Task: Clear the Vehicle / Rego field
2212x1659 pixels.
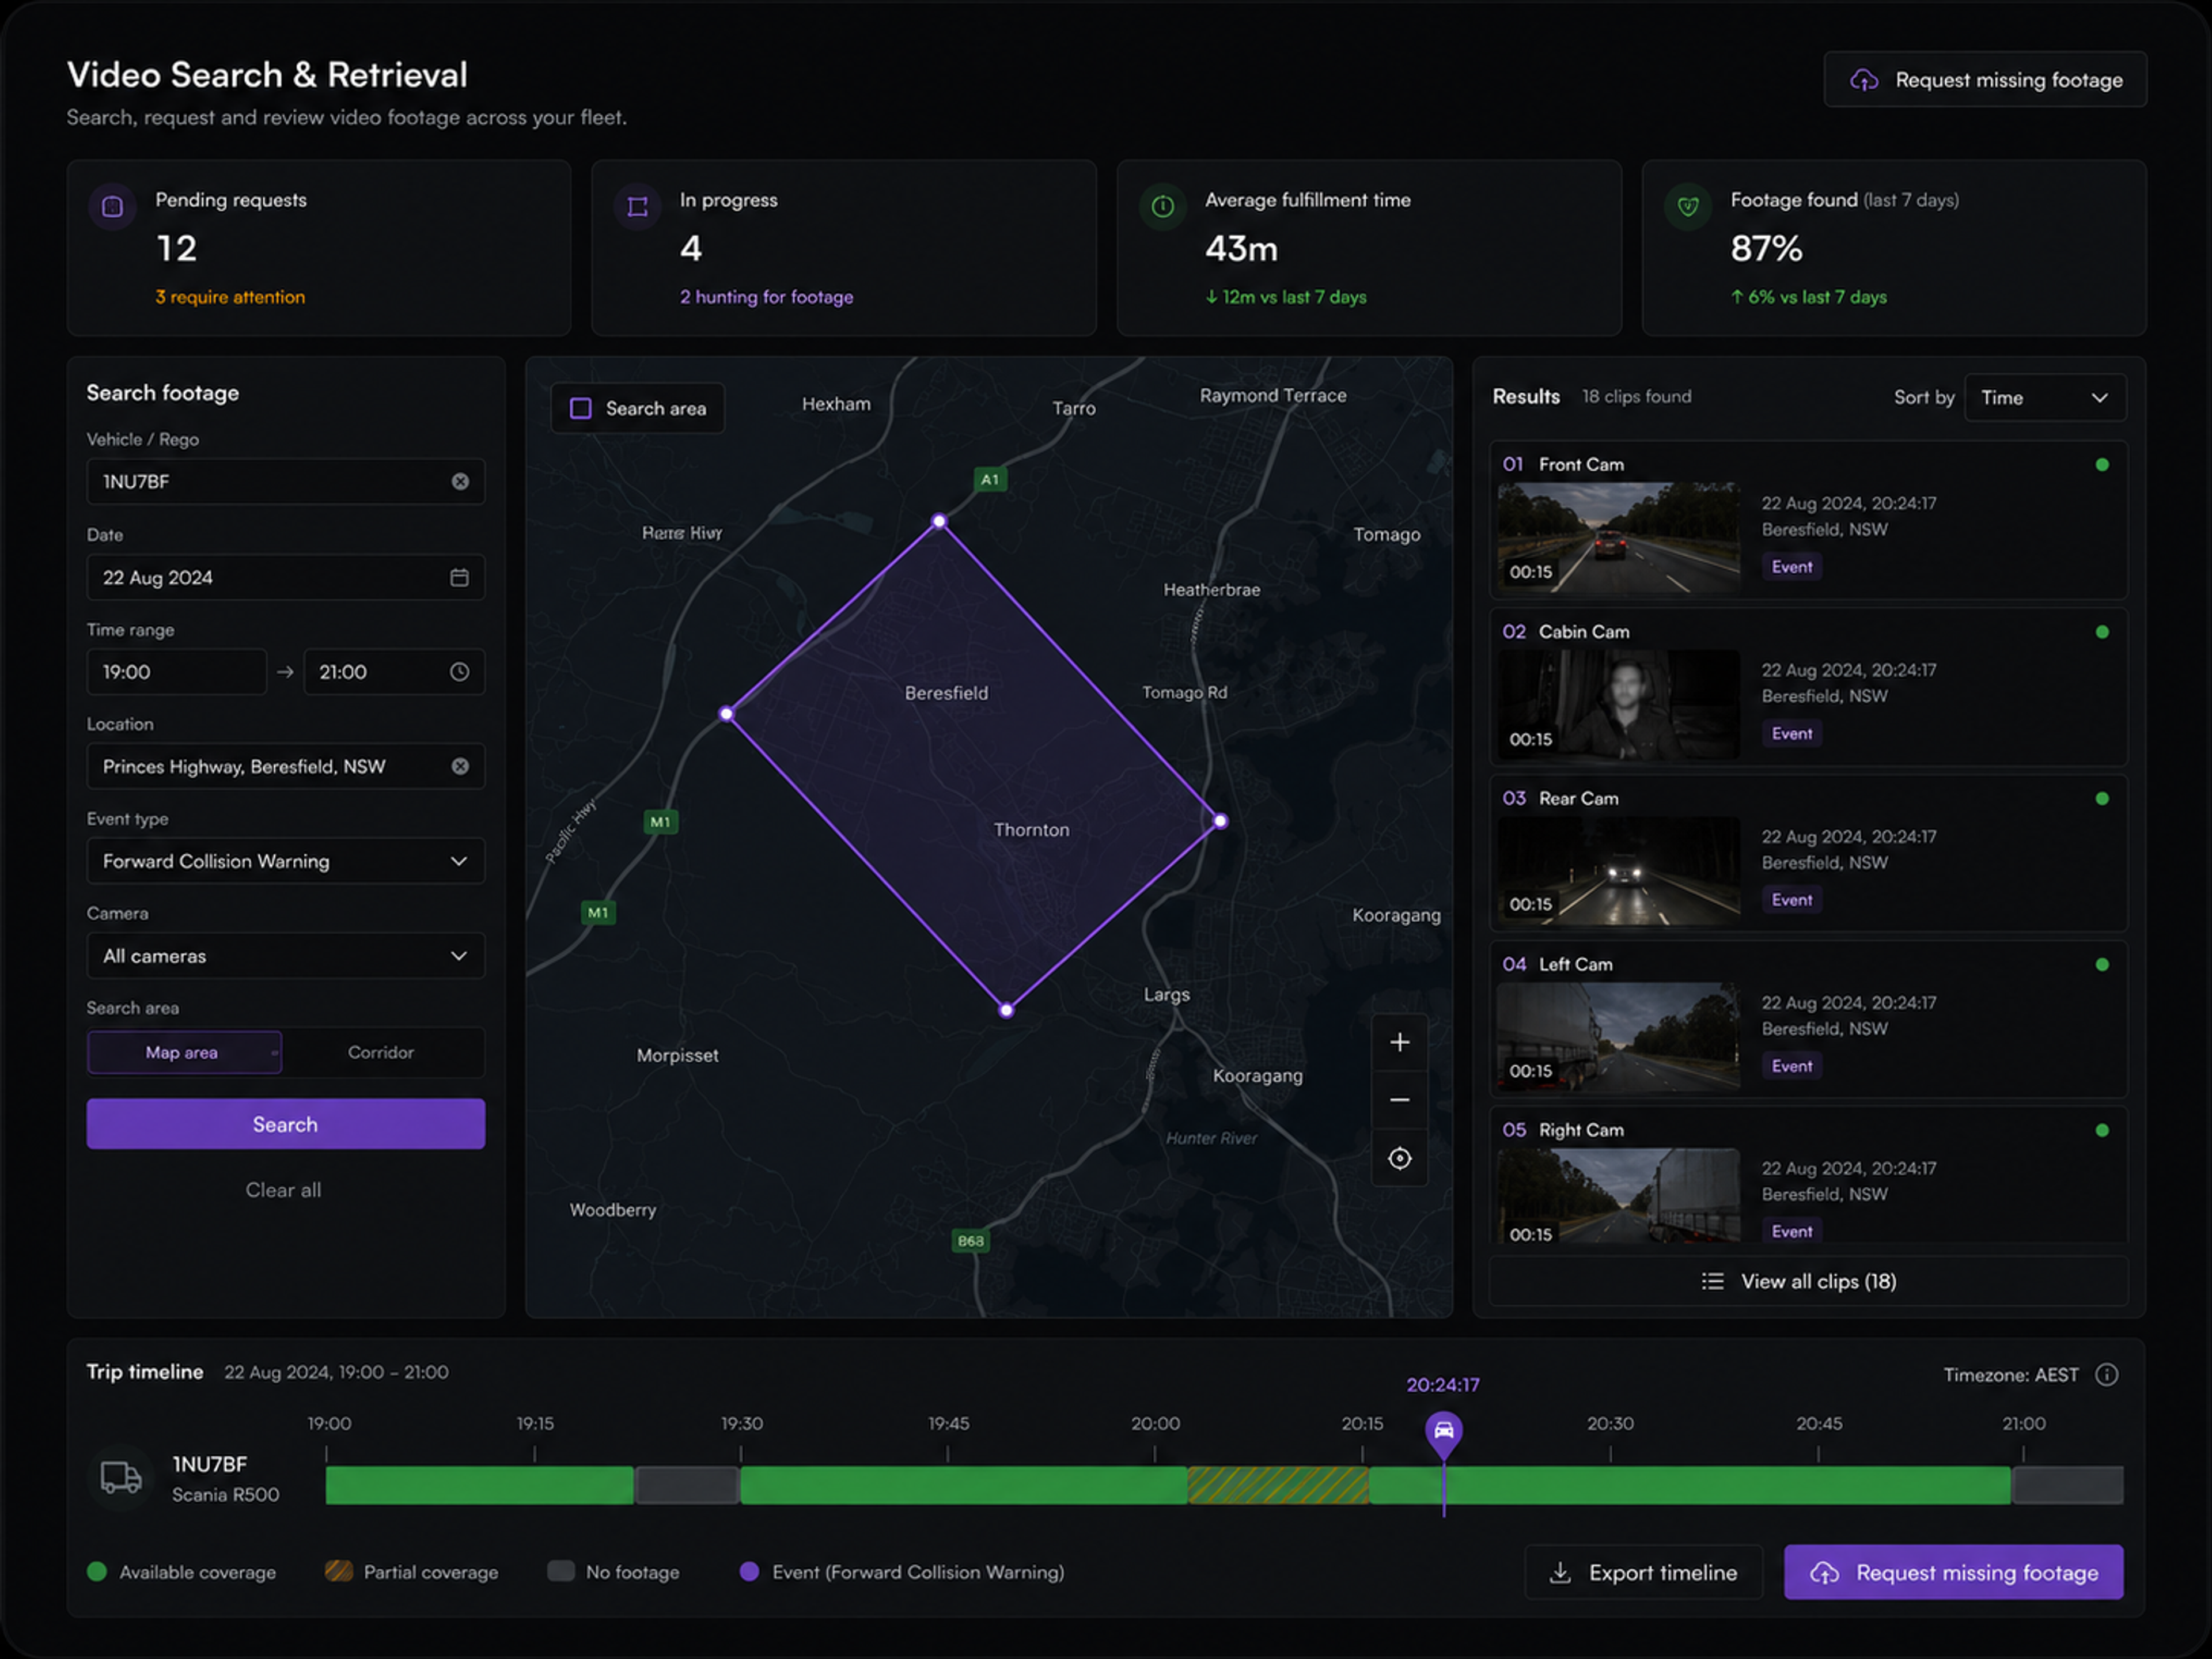Action: coord(460,481)
